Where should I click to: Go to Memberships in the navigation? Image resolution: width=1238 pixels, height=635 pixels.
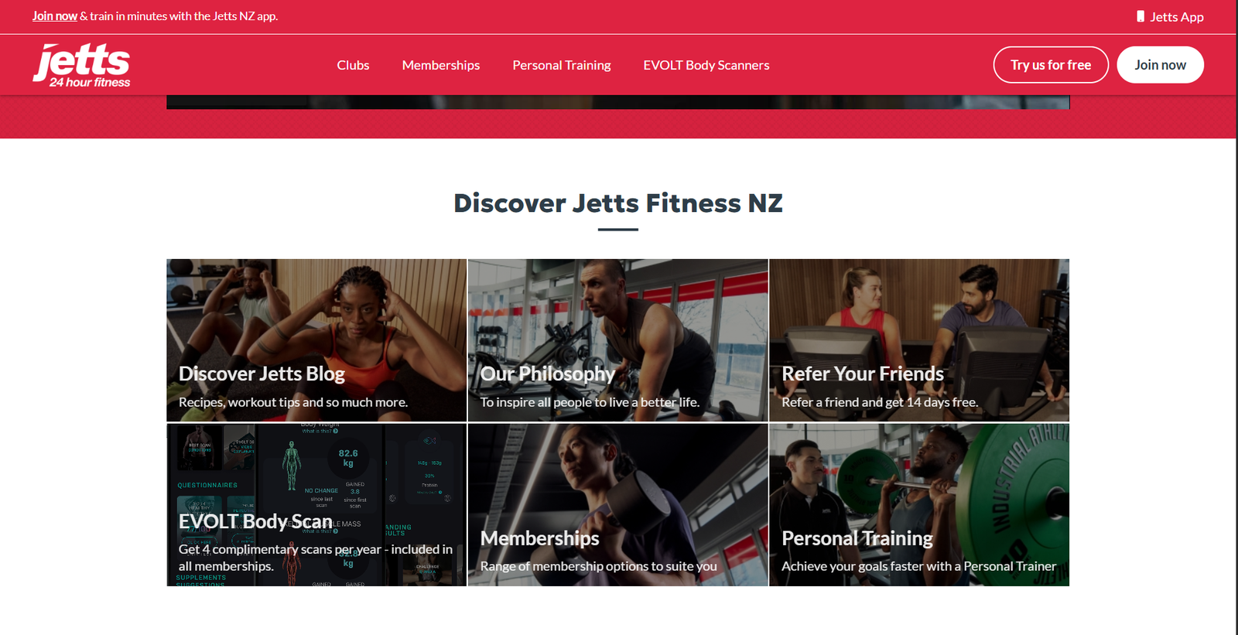pyautogui.click(x=441, y=65)
